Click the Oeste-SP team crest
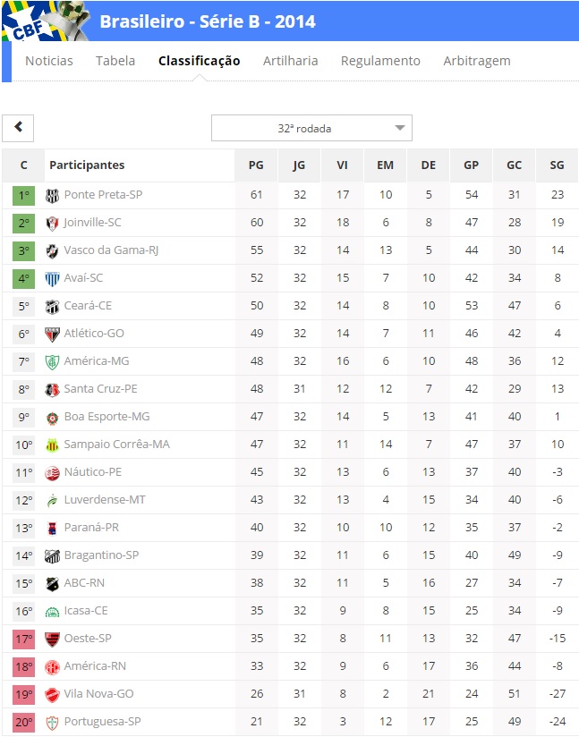Screen dimensions: 579x737 [52, 640]
